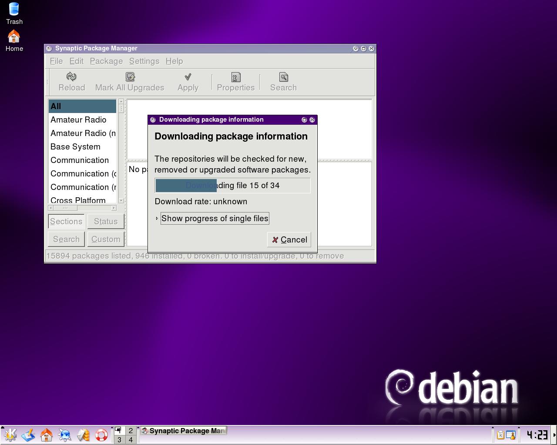Click the Status filter button
The width and height of the screenshot is (557, 445).
point(106,222)
